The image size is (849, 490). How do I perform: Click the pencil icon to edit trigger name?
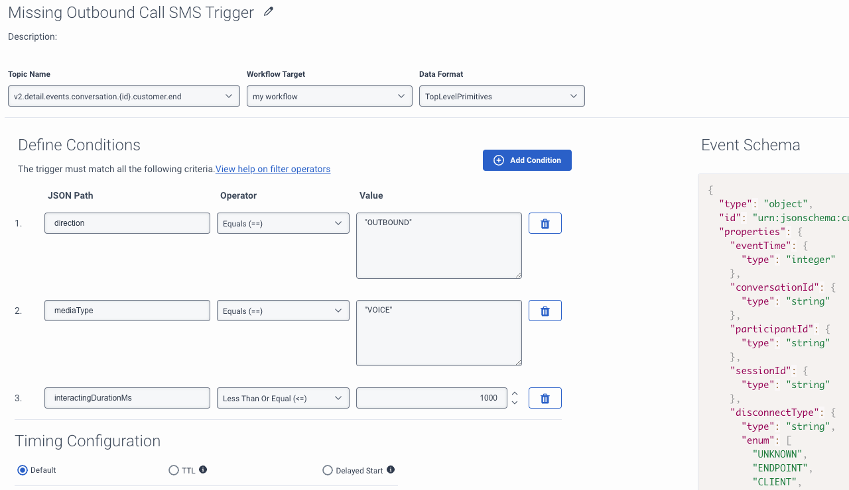[269, 12]
